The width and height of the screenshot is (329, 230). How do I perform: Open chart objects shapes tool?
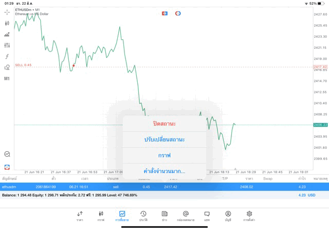coord(7,67)
